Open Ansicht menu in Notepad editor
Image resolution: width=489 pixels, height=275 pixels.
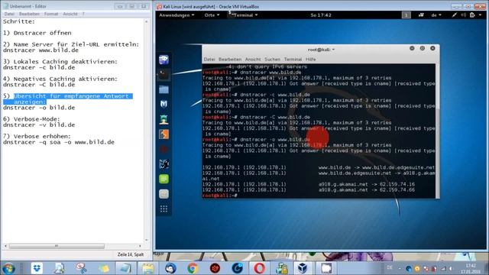pos(70,14)
